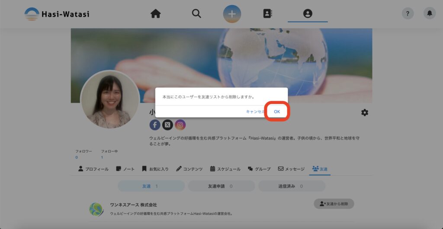This screenshot has height=229, width=443.
Task: Open the contacts book icon
Action: coord(267,14)
